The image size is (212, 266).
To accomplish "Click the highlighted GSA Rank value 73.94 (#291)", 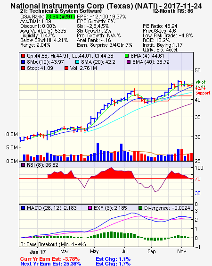I will (x=60, y=17).
